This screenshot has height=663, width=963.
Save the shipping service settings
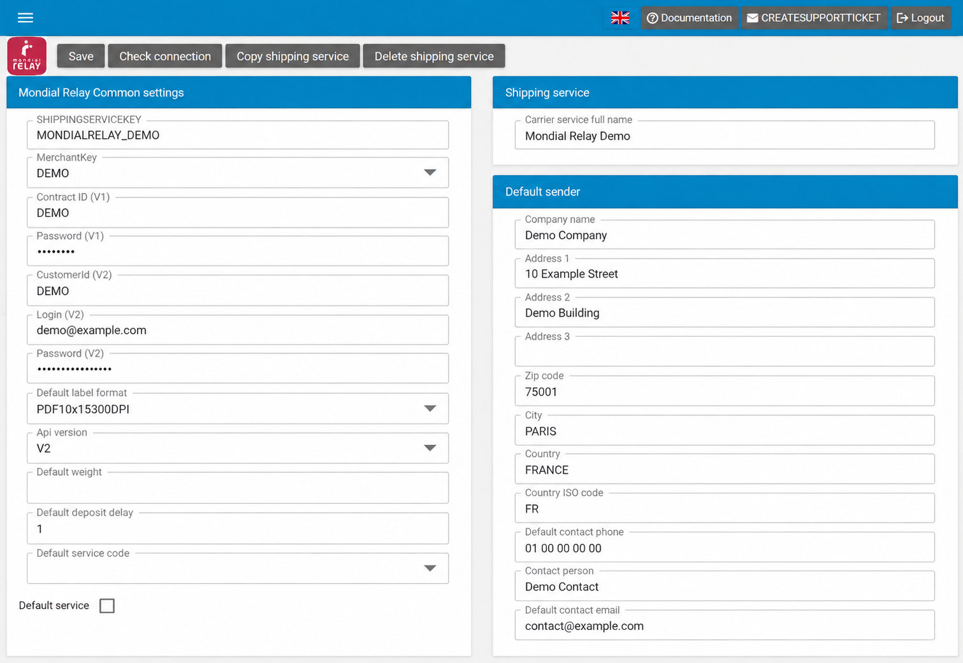click(x=81, y=56)
